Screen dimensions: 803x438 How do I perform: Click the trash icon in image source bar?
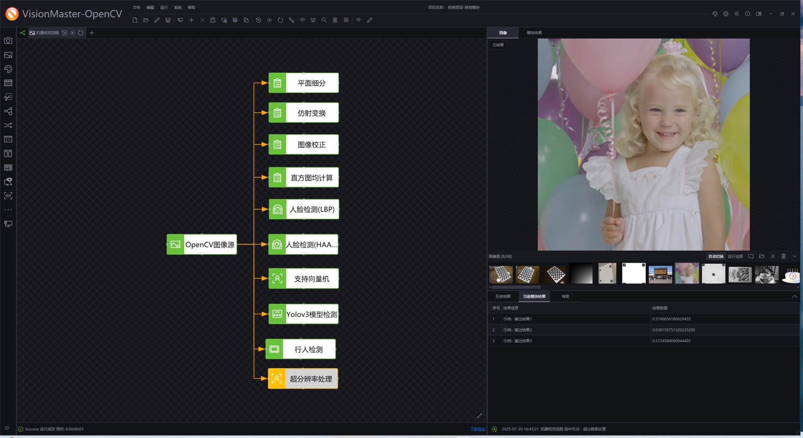[x=783, y=256]
